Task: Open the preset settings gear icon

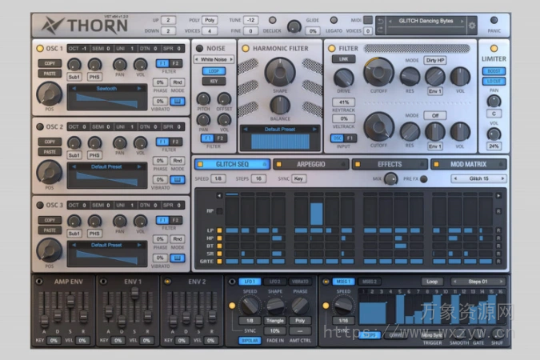Action: (x=472, y=26)
